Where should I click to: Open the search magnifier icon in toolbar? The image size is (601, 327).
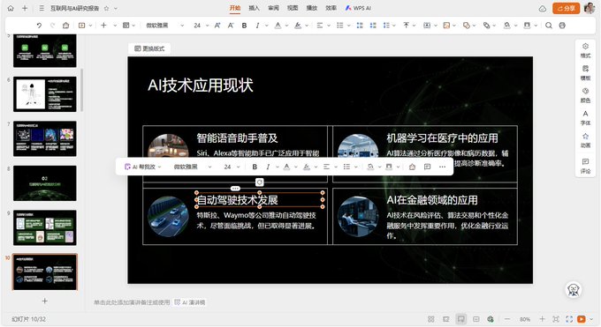(x=549, y=26)
